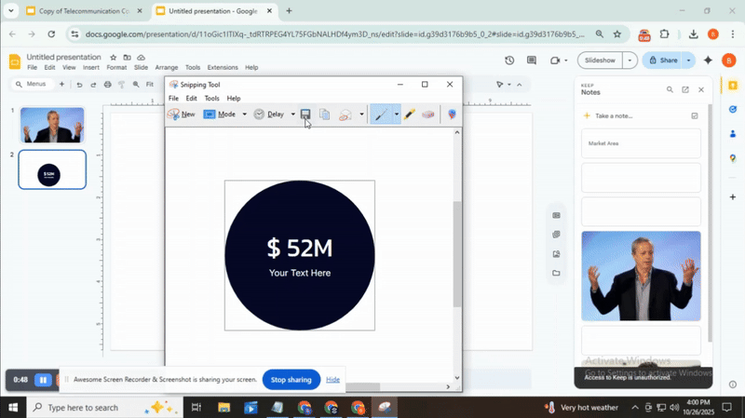Select the Highlighter tool in Snipping Tool
Screen dimensions: 745x418
click(x=409, y=115)
